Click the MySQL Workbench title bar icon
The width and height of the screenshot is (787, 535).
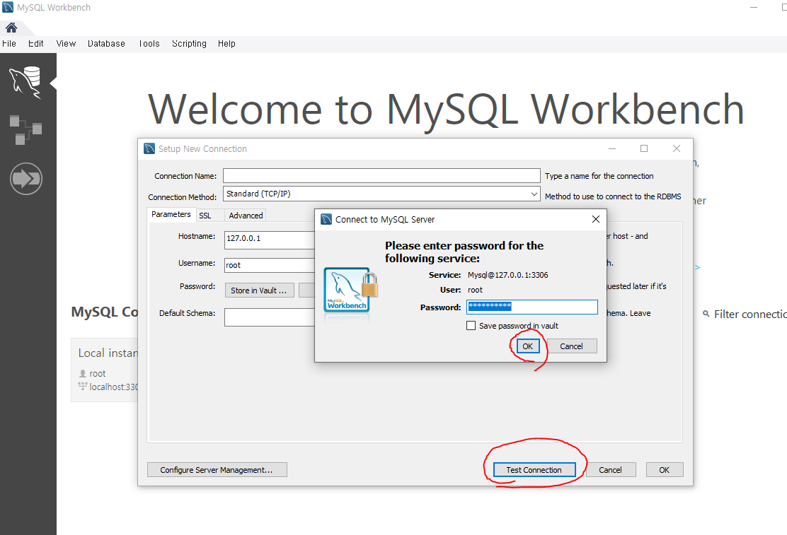click(x=8, y=8)
